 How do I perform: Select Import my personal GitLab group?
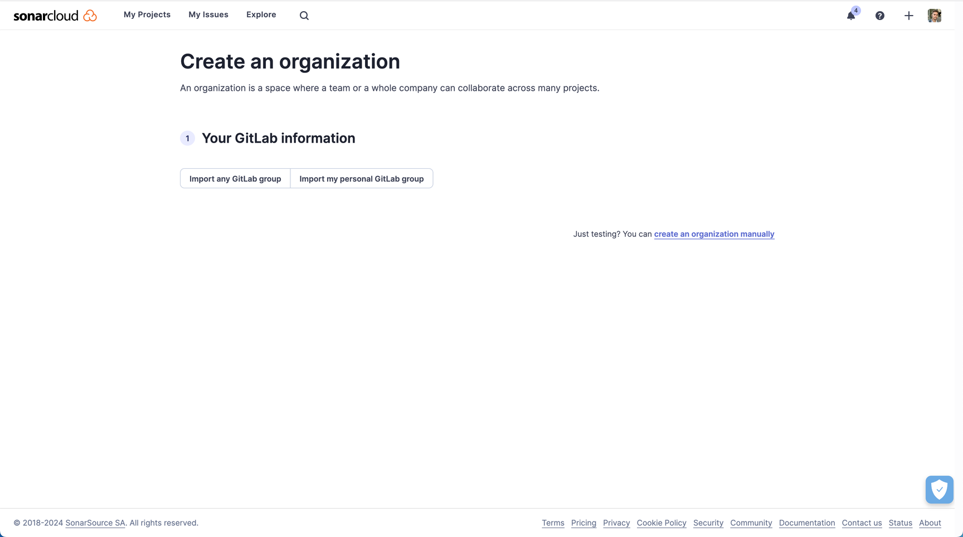[x=361, y=178]
